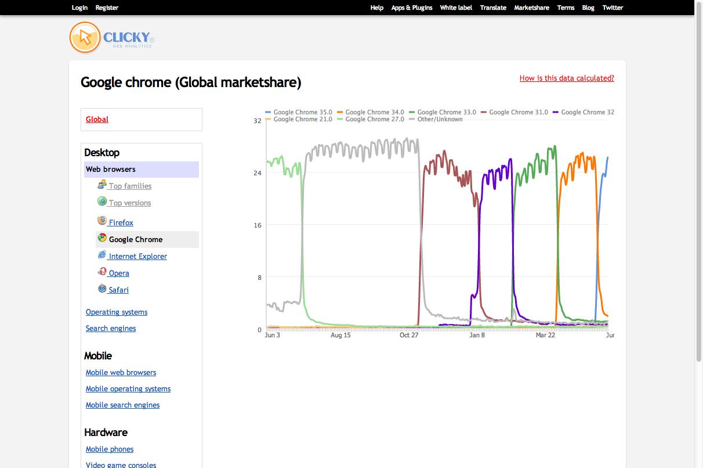Viewport: 703px width, 468px height.
Task: Open the Register page
Action: [x=107, y=8]
